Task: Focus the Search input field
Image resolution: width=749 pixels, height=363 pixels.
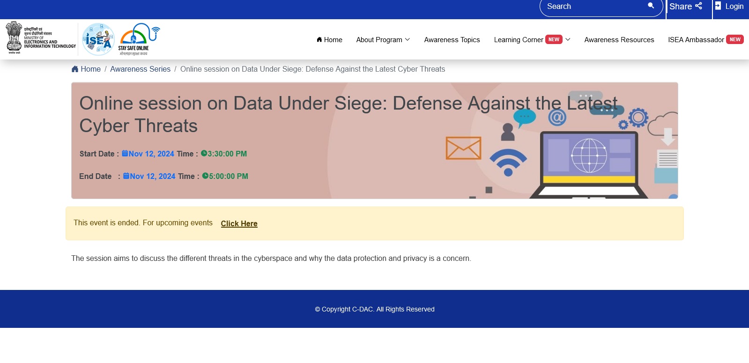Action: [x=593, y=7]
